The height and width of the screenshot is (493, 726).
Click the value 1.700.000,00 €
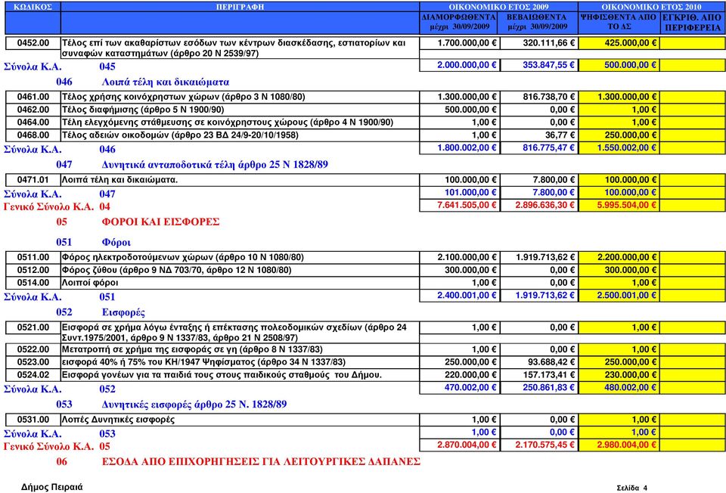click(x=459, y=43)
